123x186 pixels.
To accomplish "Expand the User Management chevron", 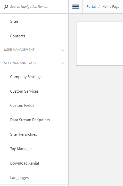I will (x=63, y=50).
